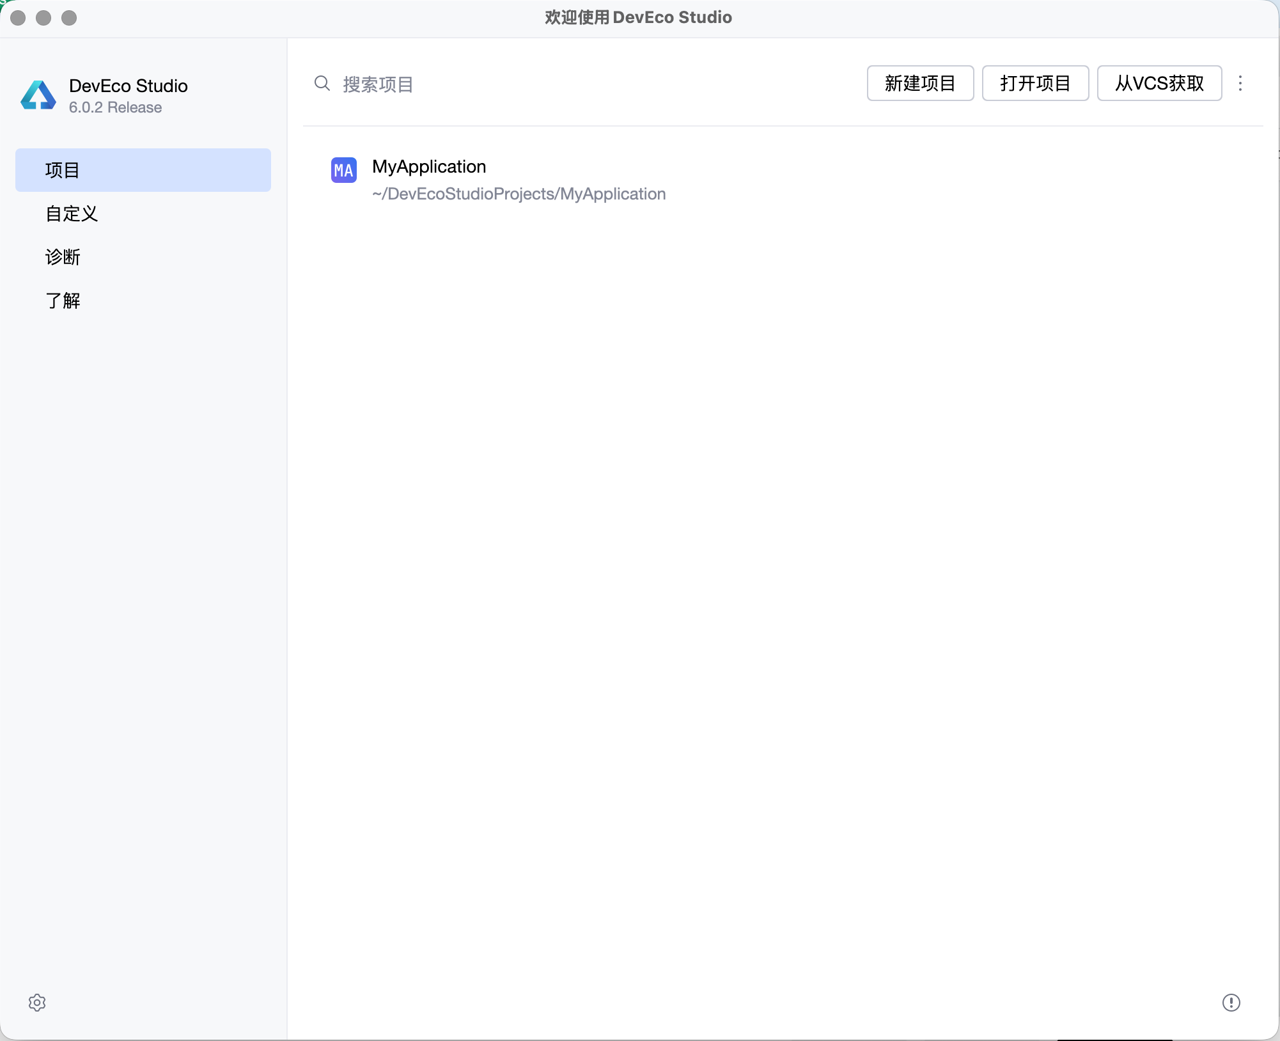This screenshot has height=1041, width=1280.
Task: Choose 从VCS获取 button
Action: click(1159, 83)
